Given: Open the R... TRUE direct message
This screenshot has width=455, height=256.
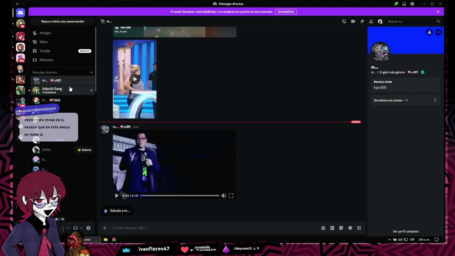Looking at the screenshot, I should coord(63,100).
